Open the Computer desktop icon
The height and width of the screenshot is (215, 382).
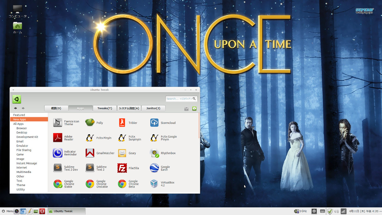[18, 11]
